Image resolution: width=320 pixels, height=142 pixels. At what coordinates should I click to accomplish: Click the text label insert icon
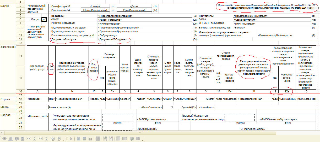(x=78, y=139)
